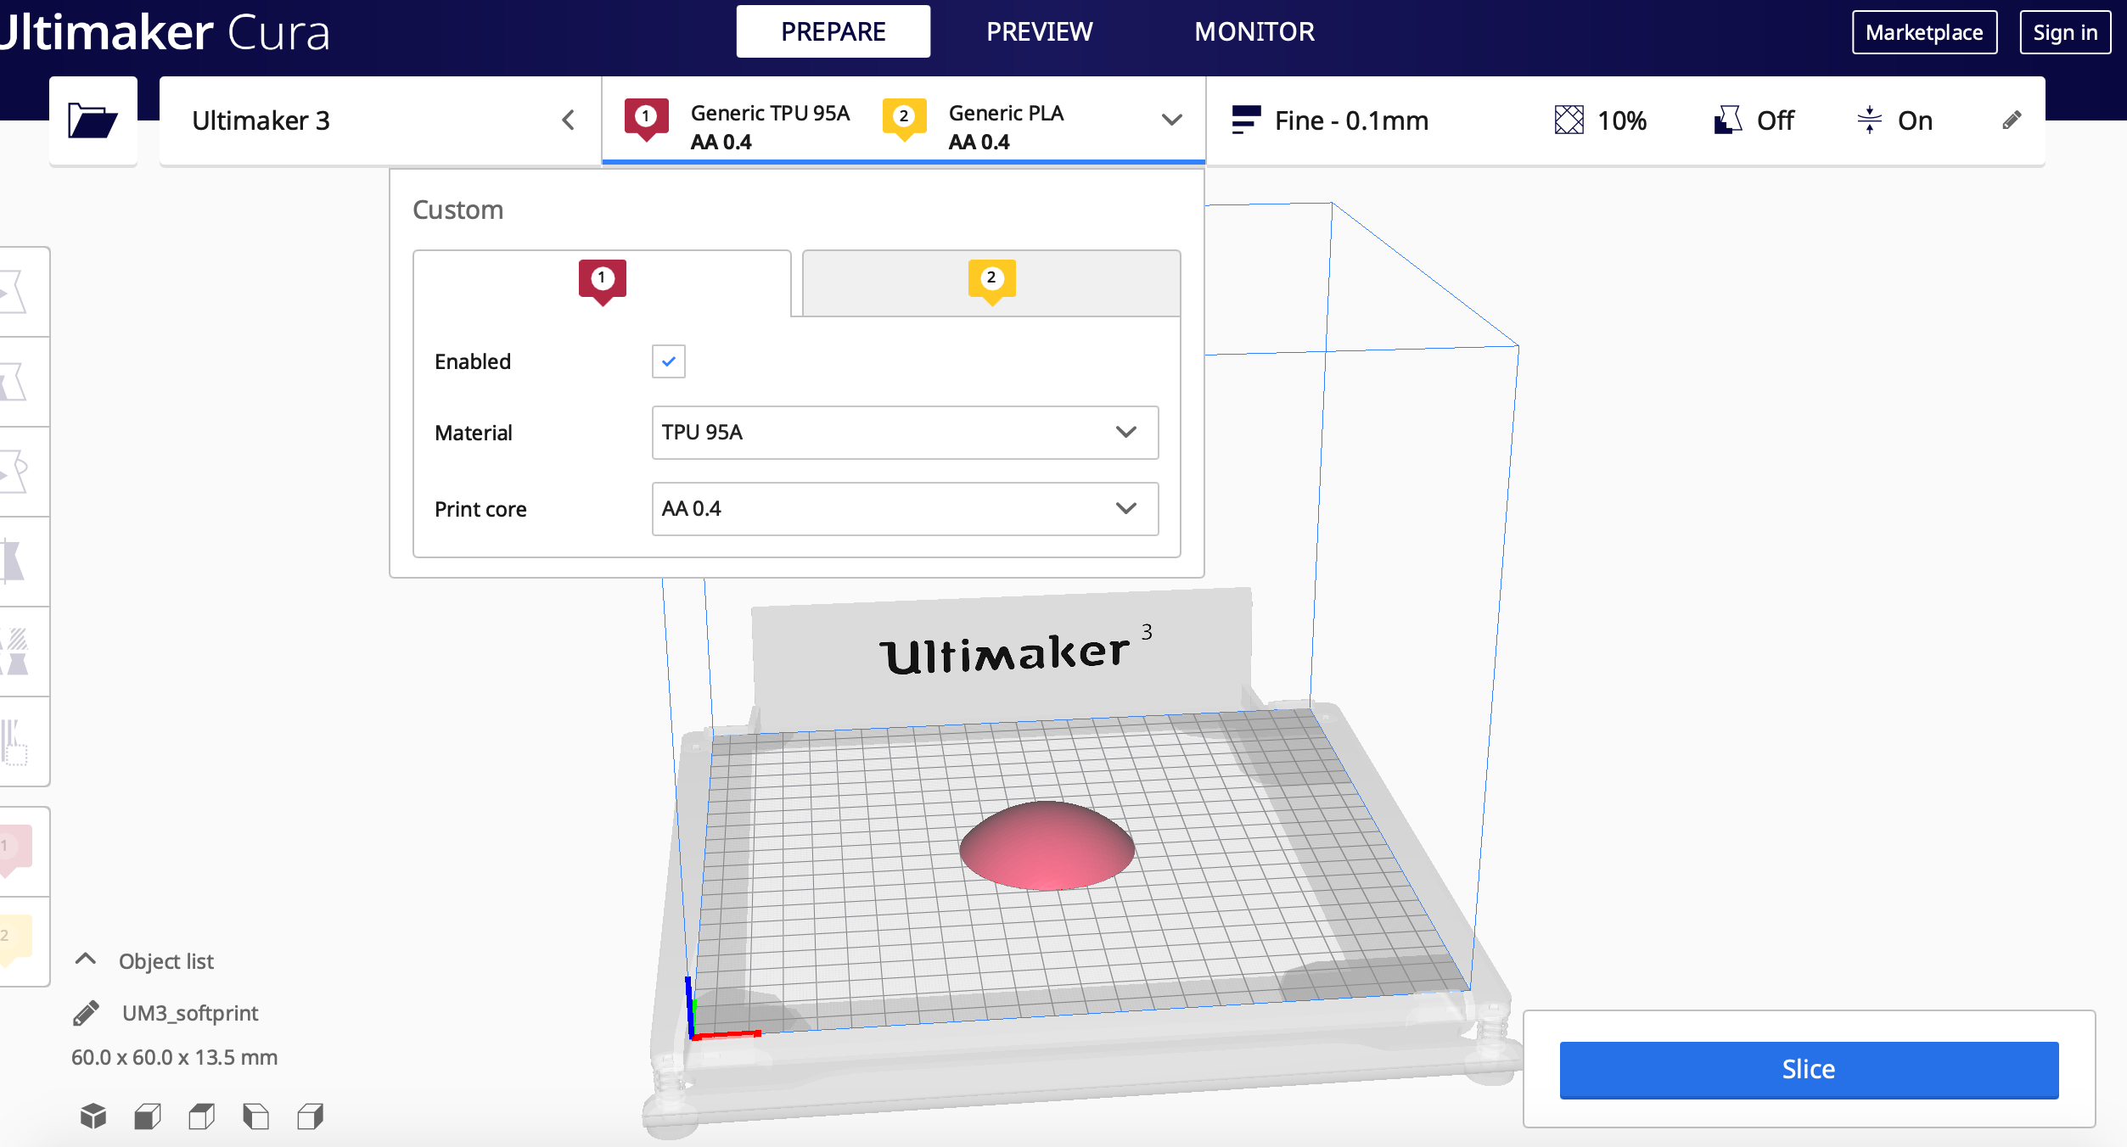
Task: Switch to left side view cube icon
Action: pos(255,1116)
